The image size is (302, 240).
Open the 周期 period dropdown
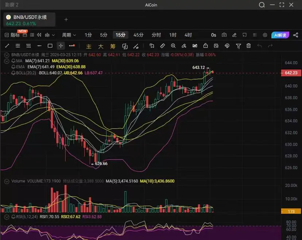[69, 35]
